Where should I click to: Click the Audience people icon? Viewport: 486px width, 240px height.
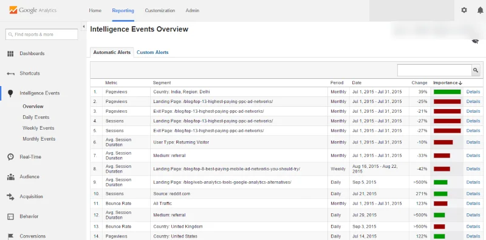10,177
